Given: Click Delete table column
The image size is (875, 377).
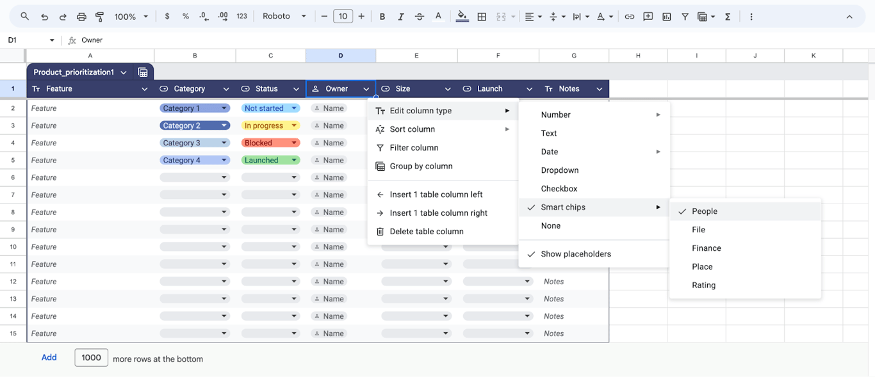Looking at the screenshot, I should [x=442, y=232].
